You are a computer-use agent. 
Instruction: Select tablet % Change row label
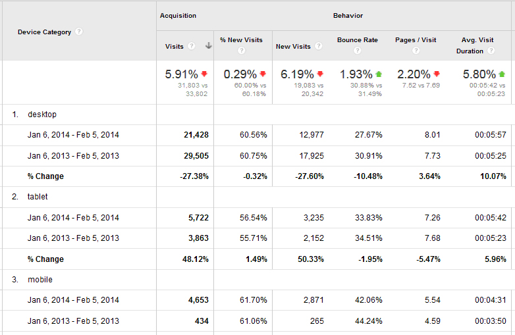(x=45, y=259)
